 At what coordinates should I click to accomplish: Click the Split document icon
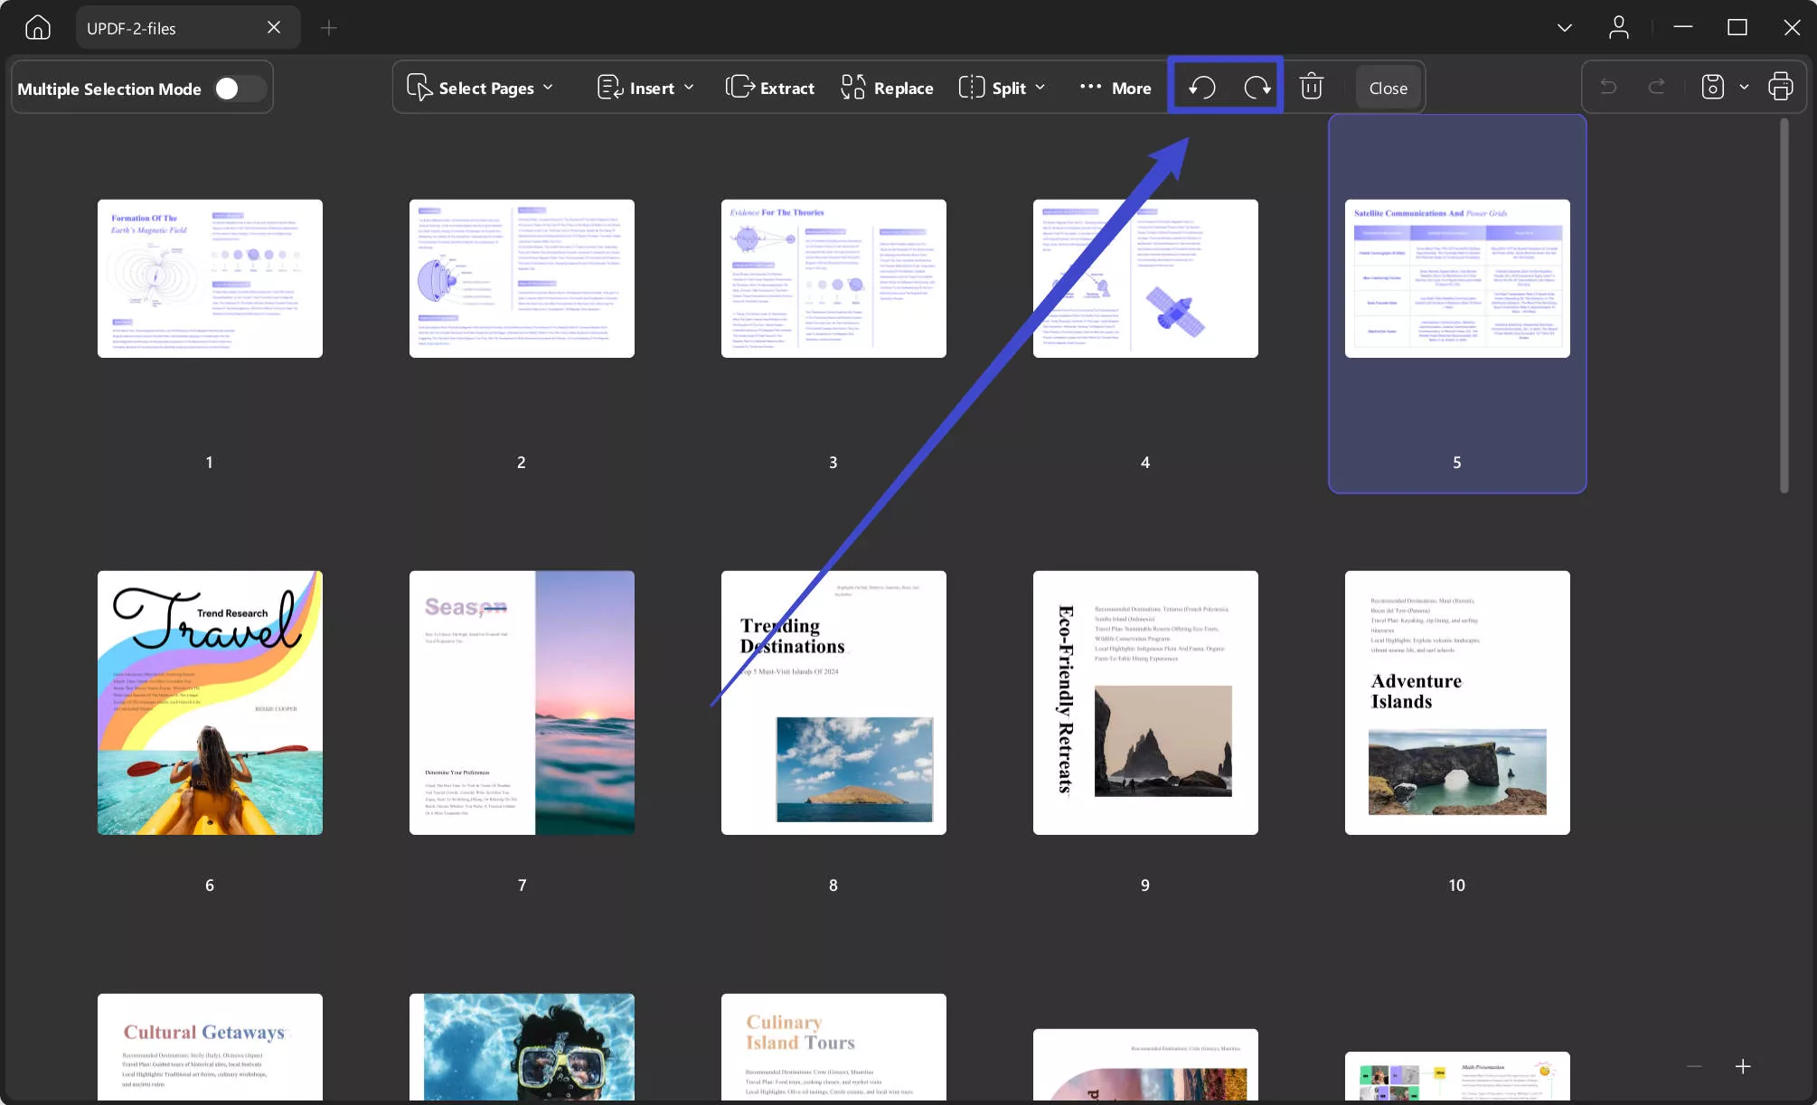[x=972, y=87]
